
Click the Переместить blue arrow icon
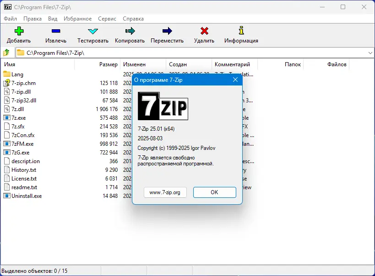(167, 31)
